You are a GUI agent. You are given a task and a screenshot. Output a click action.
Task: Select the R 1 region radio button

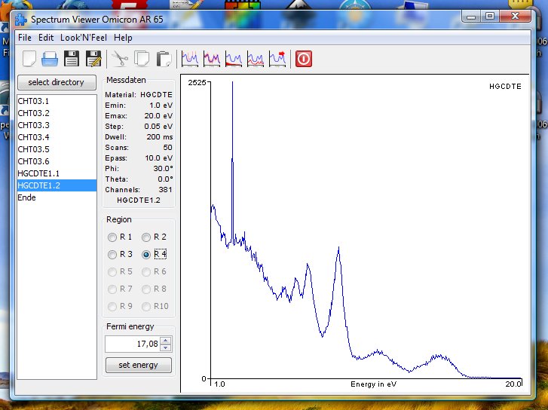(x=113, y=237)
